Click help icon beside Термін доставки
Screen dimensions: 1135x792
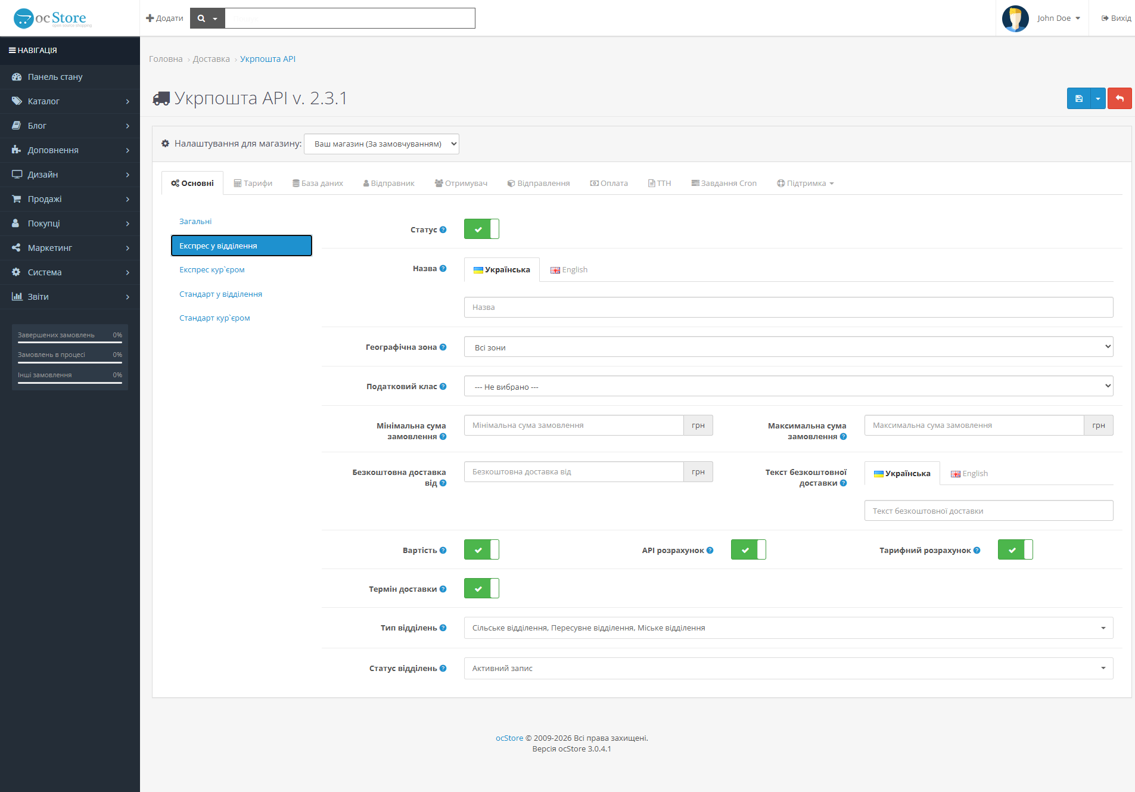[x=443, y=589]
